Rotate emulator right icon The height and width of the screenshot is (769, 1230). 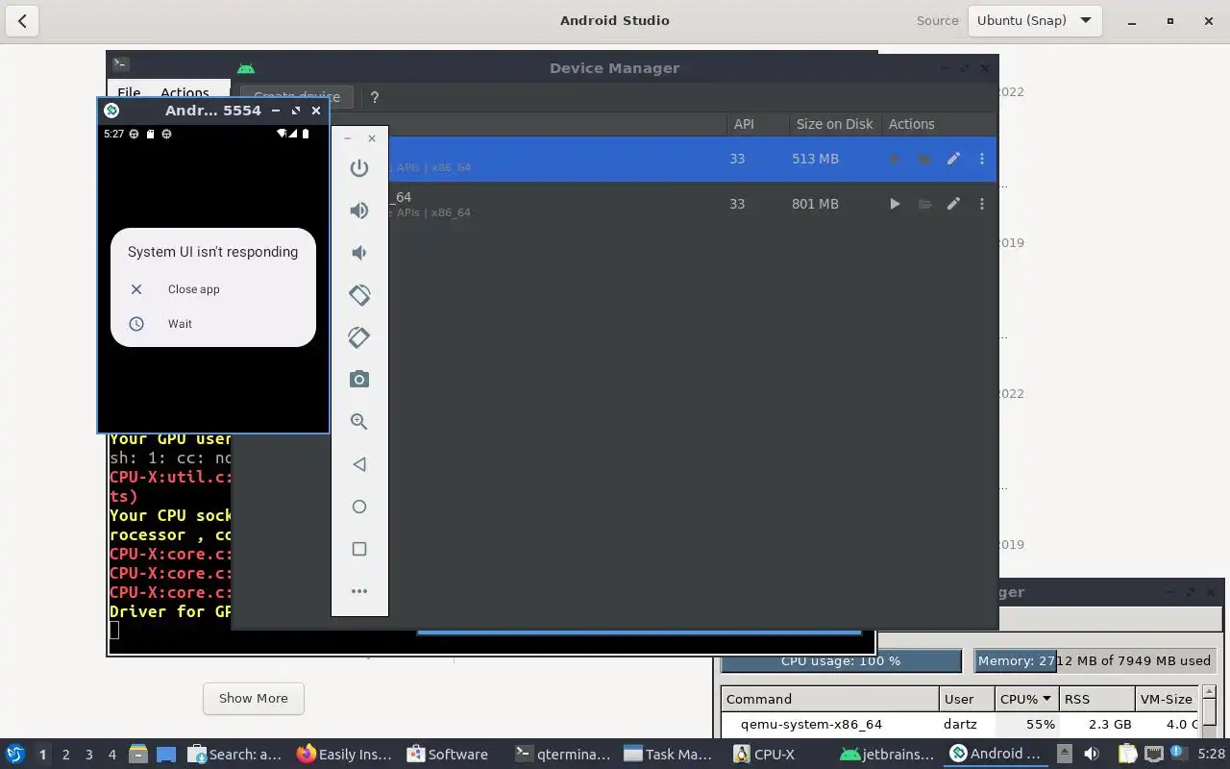(359, 337)
